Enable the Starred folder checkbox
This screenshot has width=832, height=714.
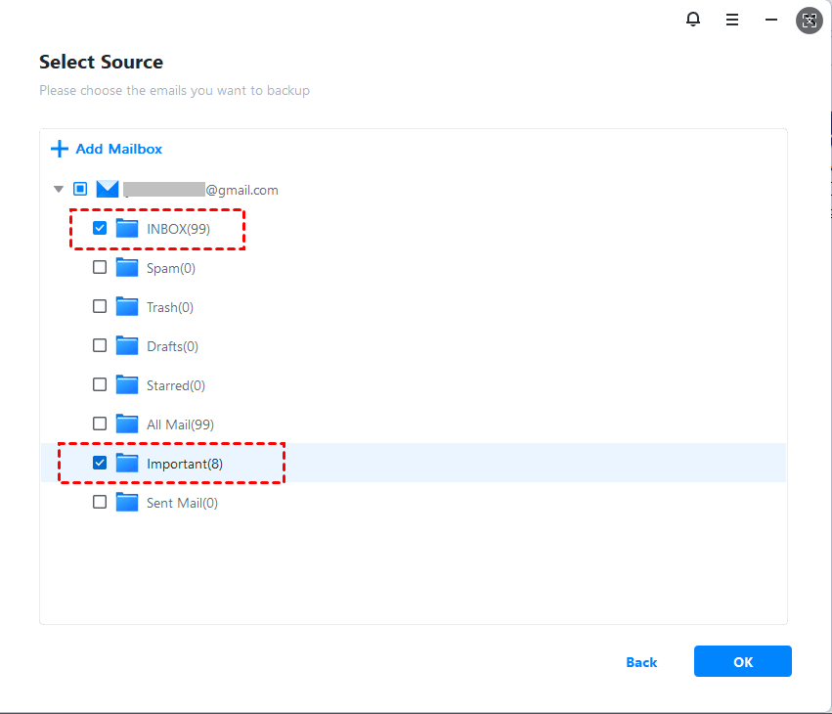point(100,385)
